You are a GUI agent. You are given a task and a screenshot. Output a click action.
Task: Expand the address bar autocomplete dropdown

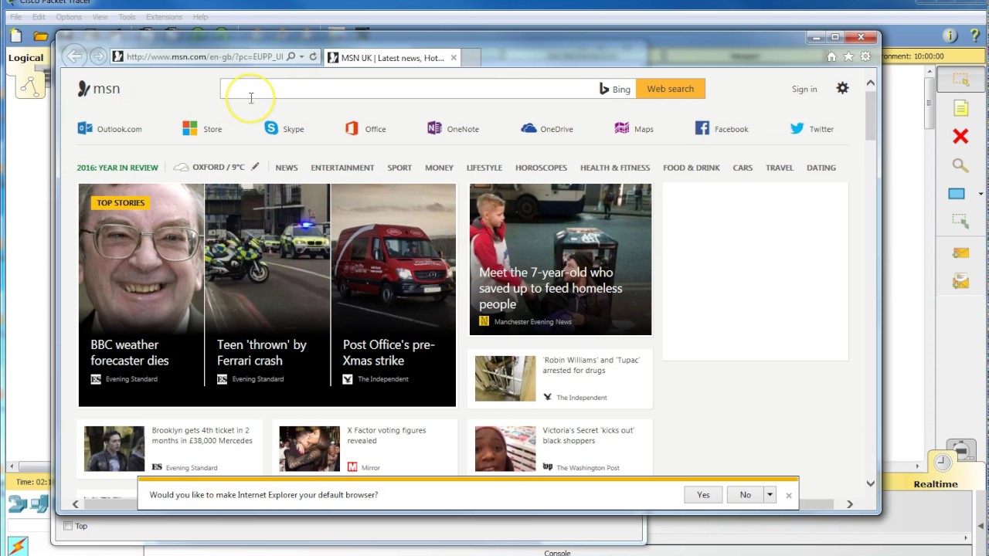click(301, 56)
